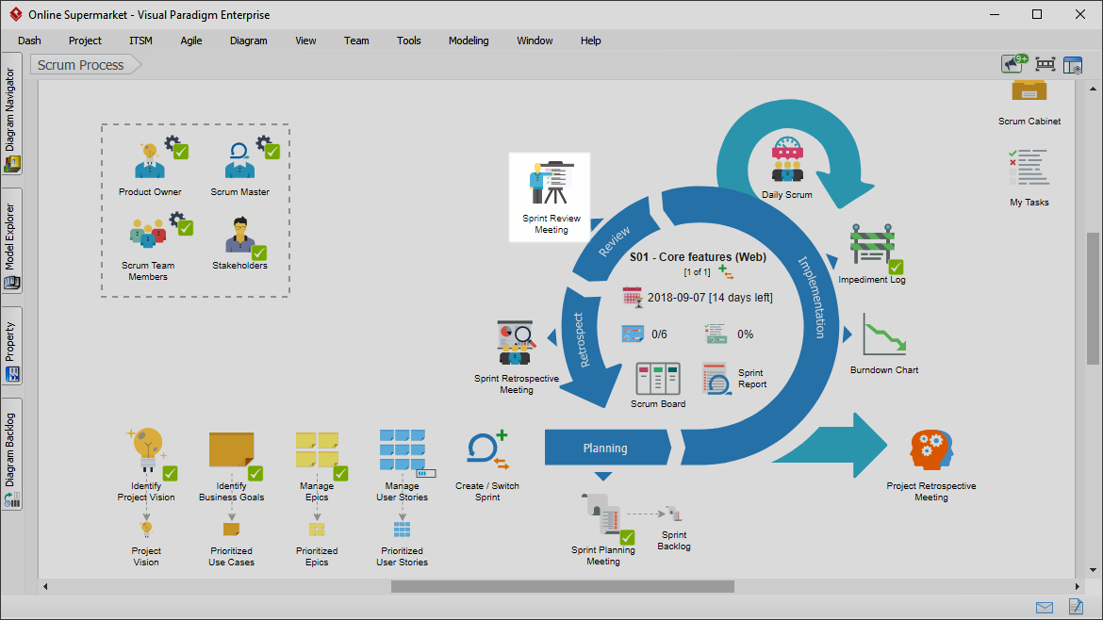The image size is (1103, 620).
Task: Open the Scrum Team Members icon
Action: tap(148, 234)
